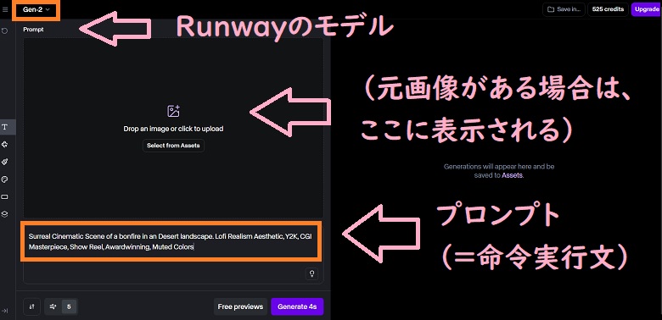
Task: Click the 525 credits indicator
Action: (608, 9)
